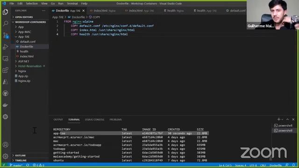Image resolution: width=299 pixels, height=168 pixels.
Task: Expand the App-MAC folder
Action: 24,32
